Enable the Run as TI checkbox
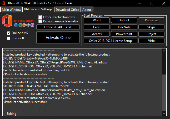The height and width of the screenshot is (119, 170). [9, 38]
